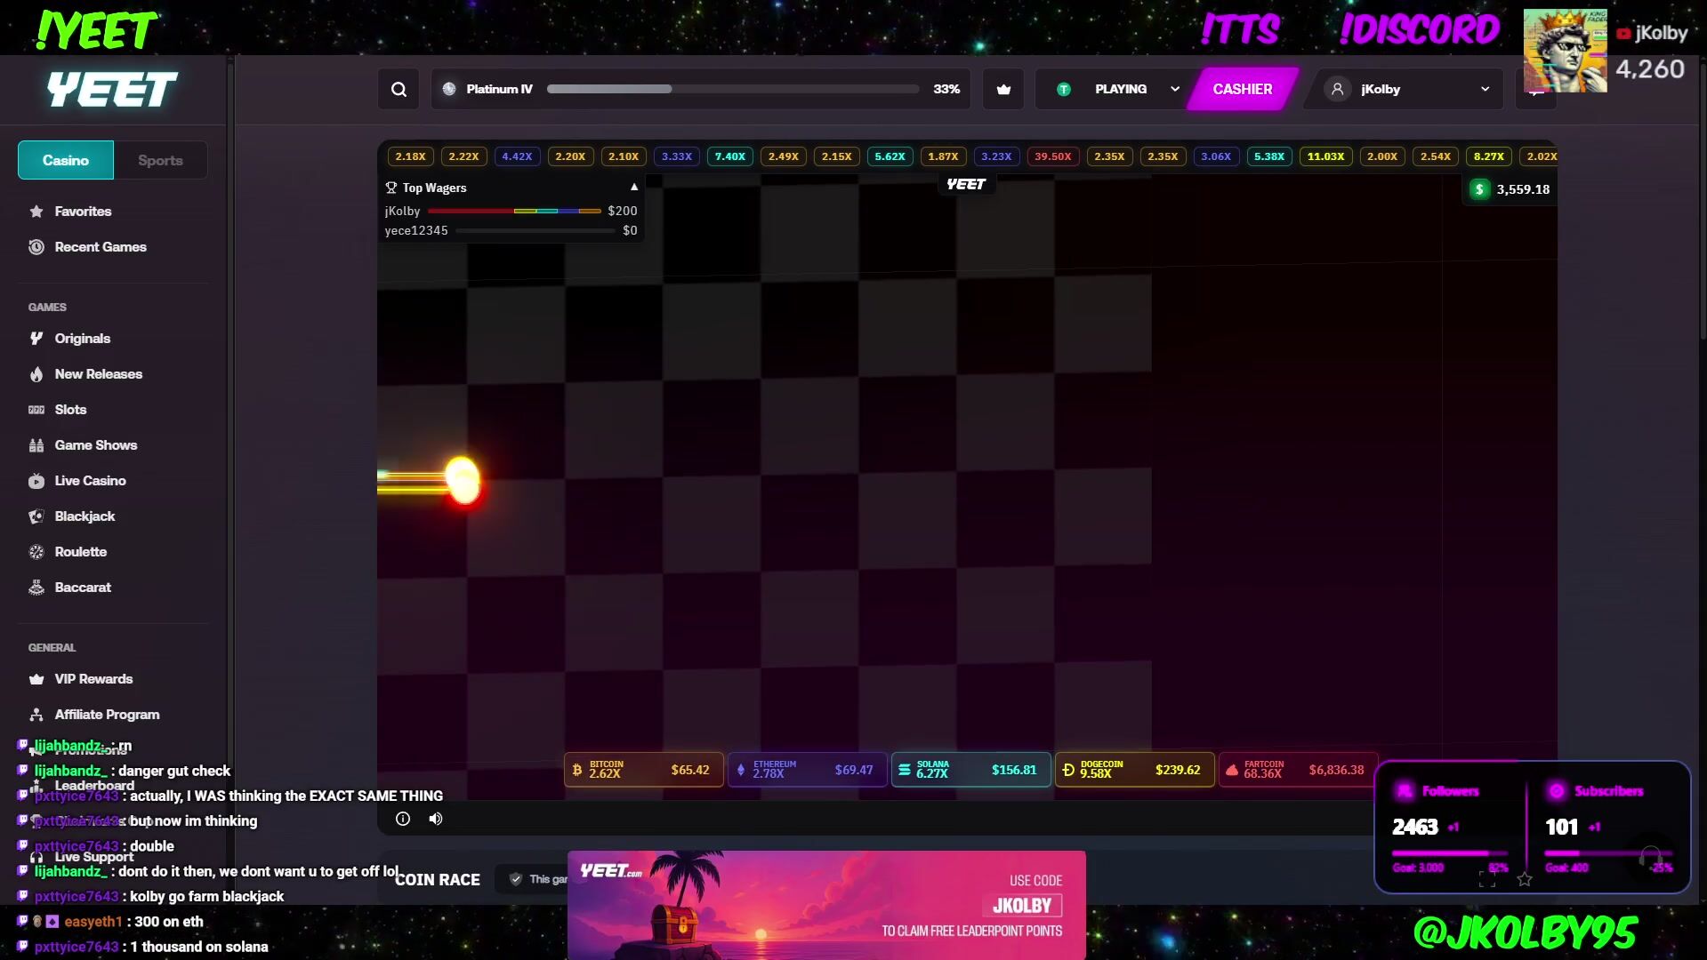Open the Bitcoin 2.62X coin bet card
Screen dimensions: 1707x960
point(643,770)
